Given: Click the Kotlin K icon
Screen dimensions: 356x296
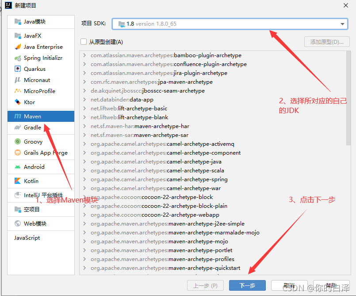Looking at the screenshot, I should coord(18,181).
